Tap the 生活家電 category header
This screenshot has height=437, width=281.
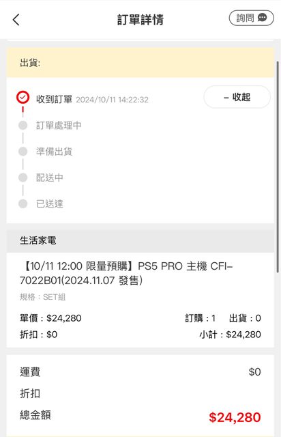140,241
